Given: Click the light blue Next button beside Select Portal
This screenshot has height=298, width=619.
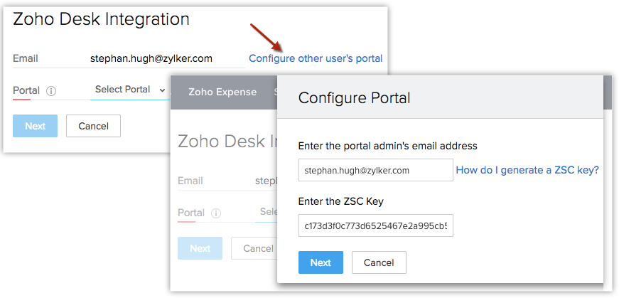Looking at the screenshot, I should pos(35,126).
